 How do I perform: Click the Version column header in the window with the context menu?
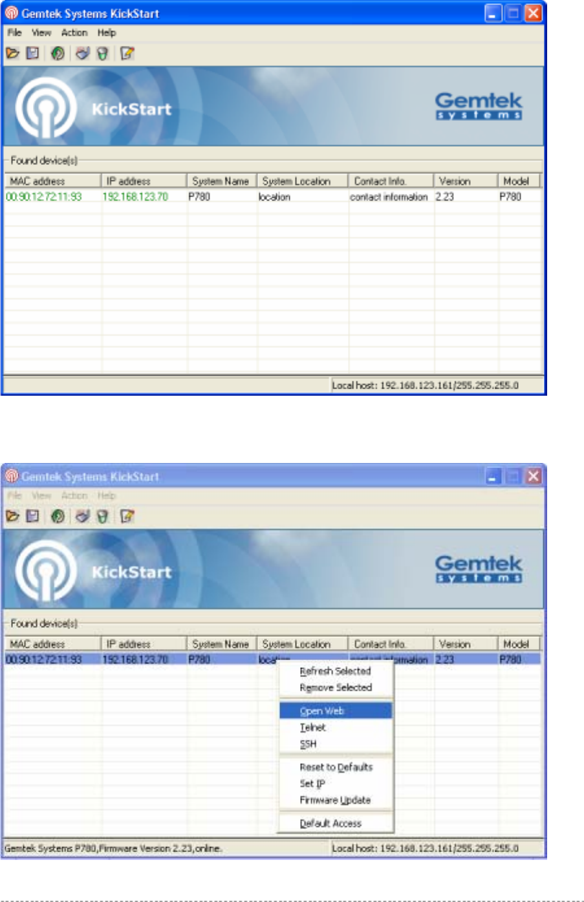pyautogui.click(x=466, y=644)
